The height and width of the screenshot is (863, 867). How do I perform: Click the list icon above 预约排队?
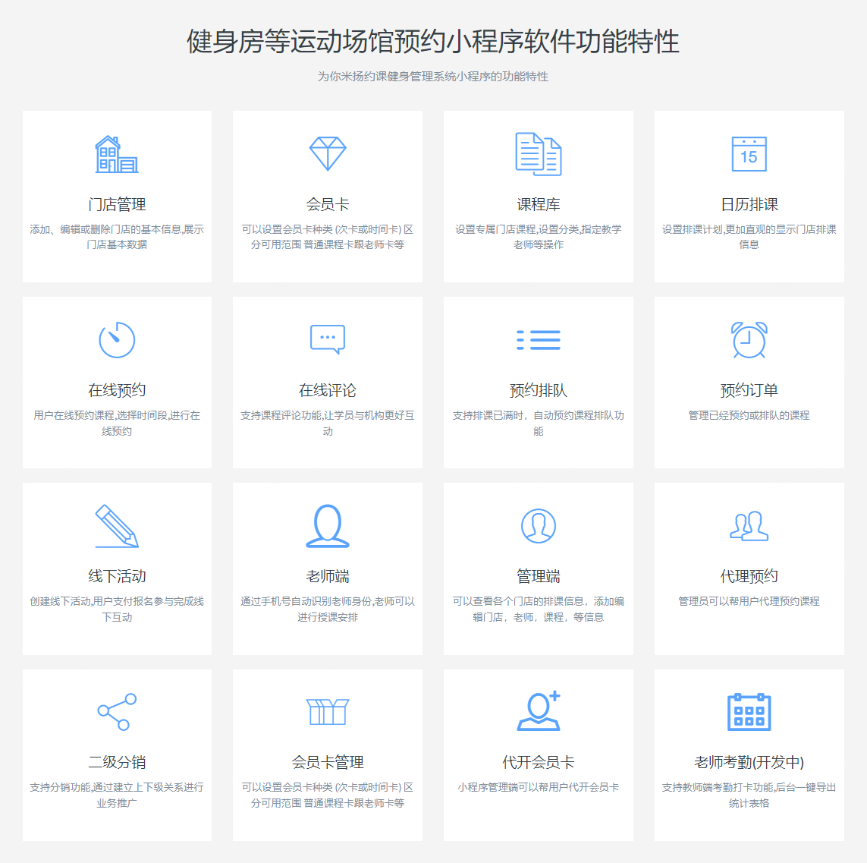[539, 340]
